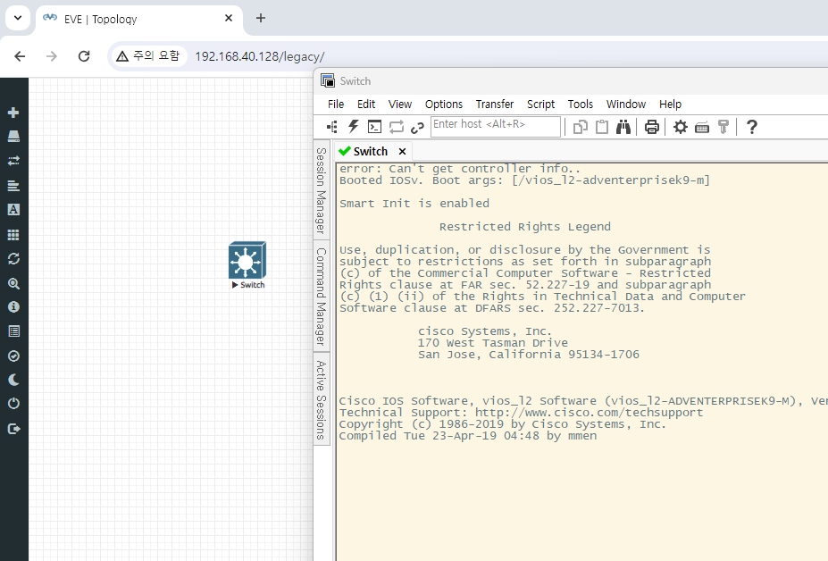
Task: Select the Switch session tab
Action: pyautogui.click(x=370, y=152)
